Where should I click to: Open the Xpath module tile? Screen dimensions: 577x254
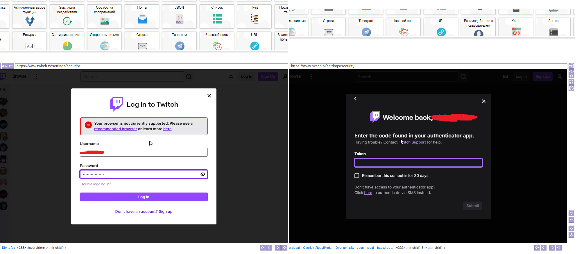click(516, 28)
